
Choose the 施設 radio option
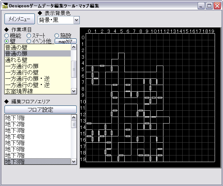56,35
